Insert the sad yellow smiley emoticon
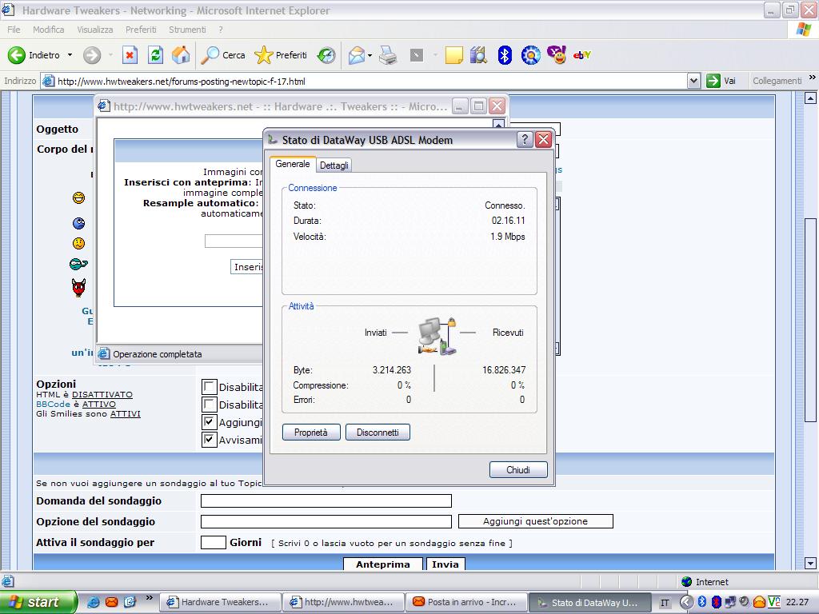 pos(78,243)
